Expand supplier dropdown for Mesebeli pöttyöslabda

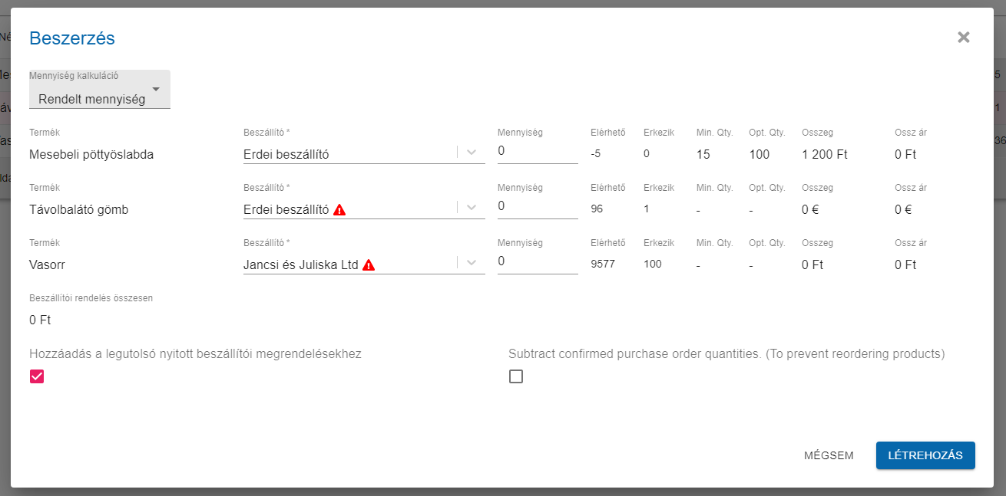pyautogui.click(x=472, y=153)
